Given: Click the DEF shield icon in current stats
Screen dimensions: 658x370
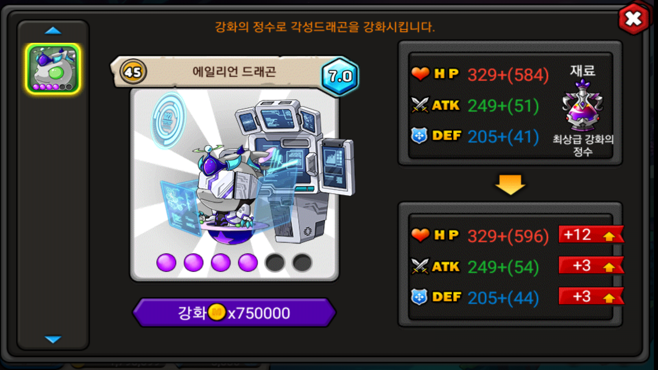Looking at the screenshot, I should coord(419,136).
